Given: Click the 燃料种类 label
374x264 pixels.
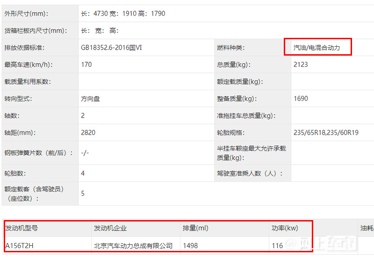Looking at the screenshot, I should click(230, 48).
